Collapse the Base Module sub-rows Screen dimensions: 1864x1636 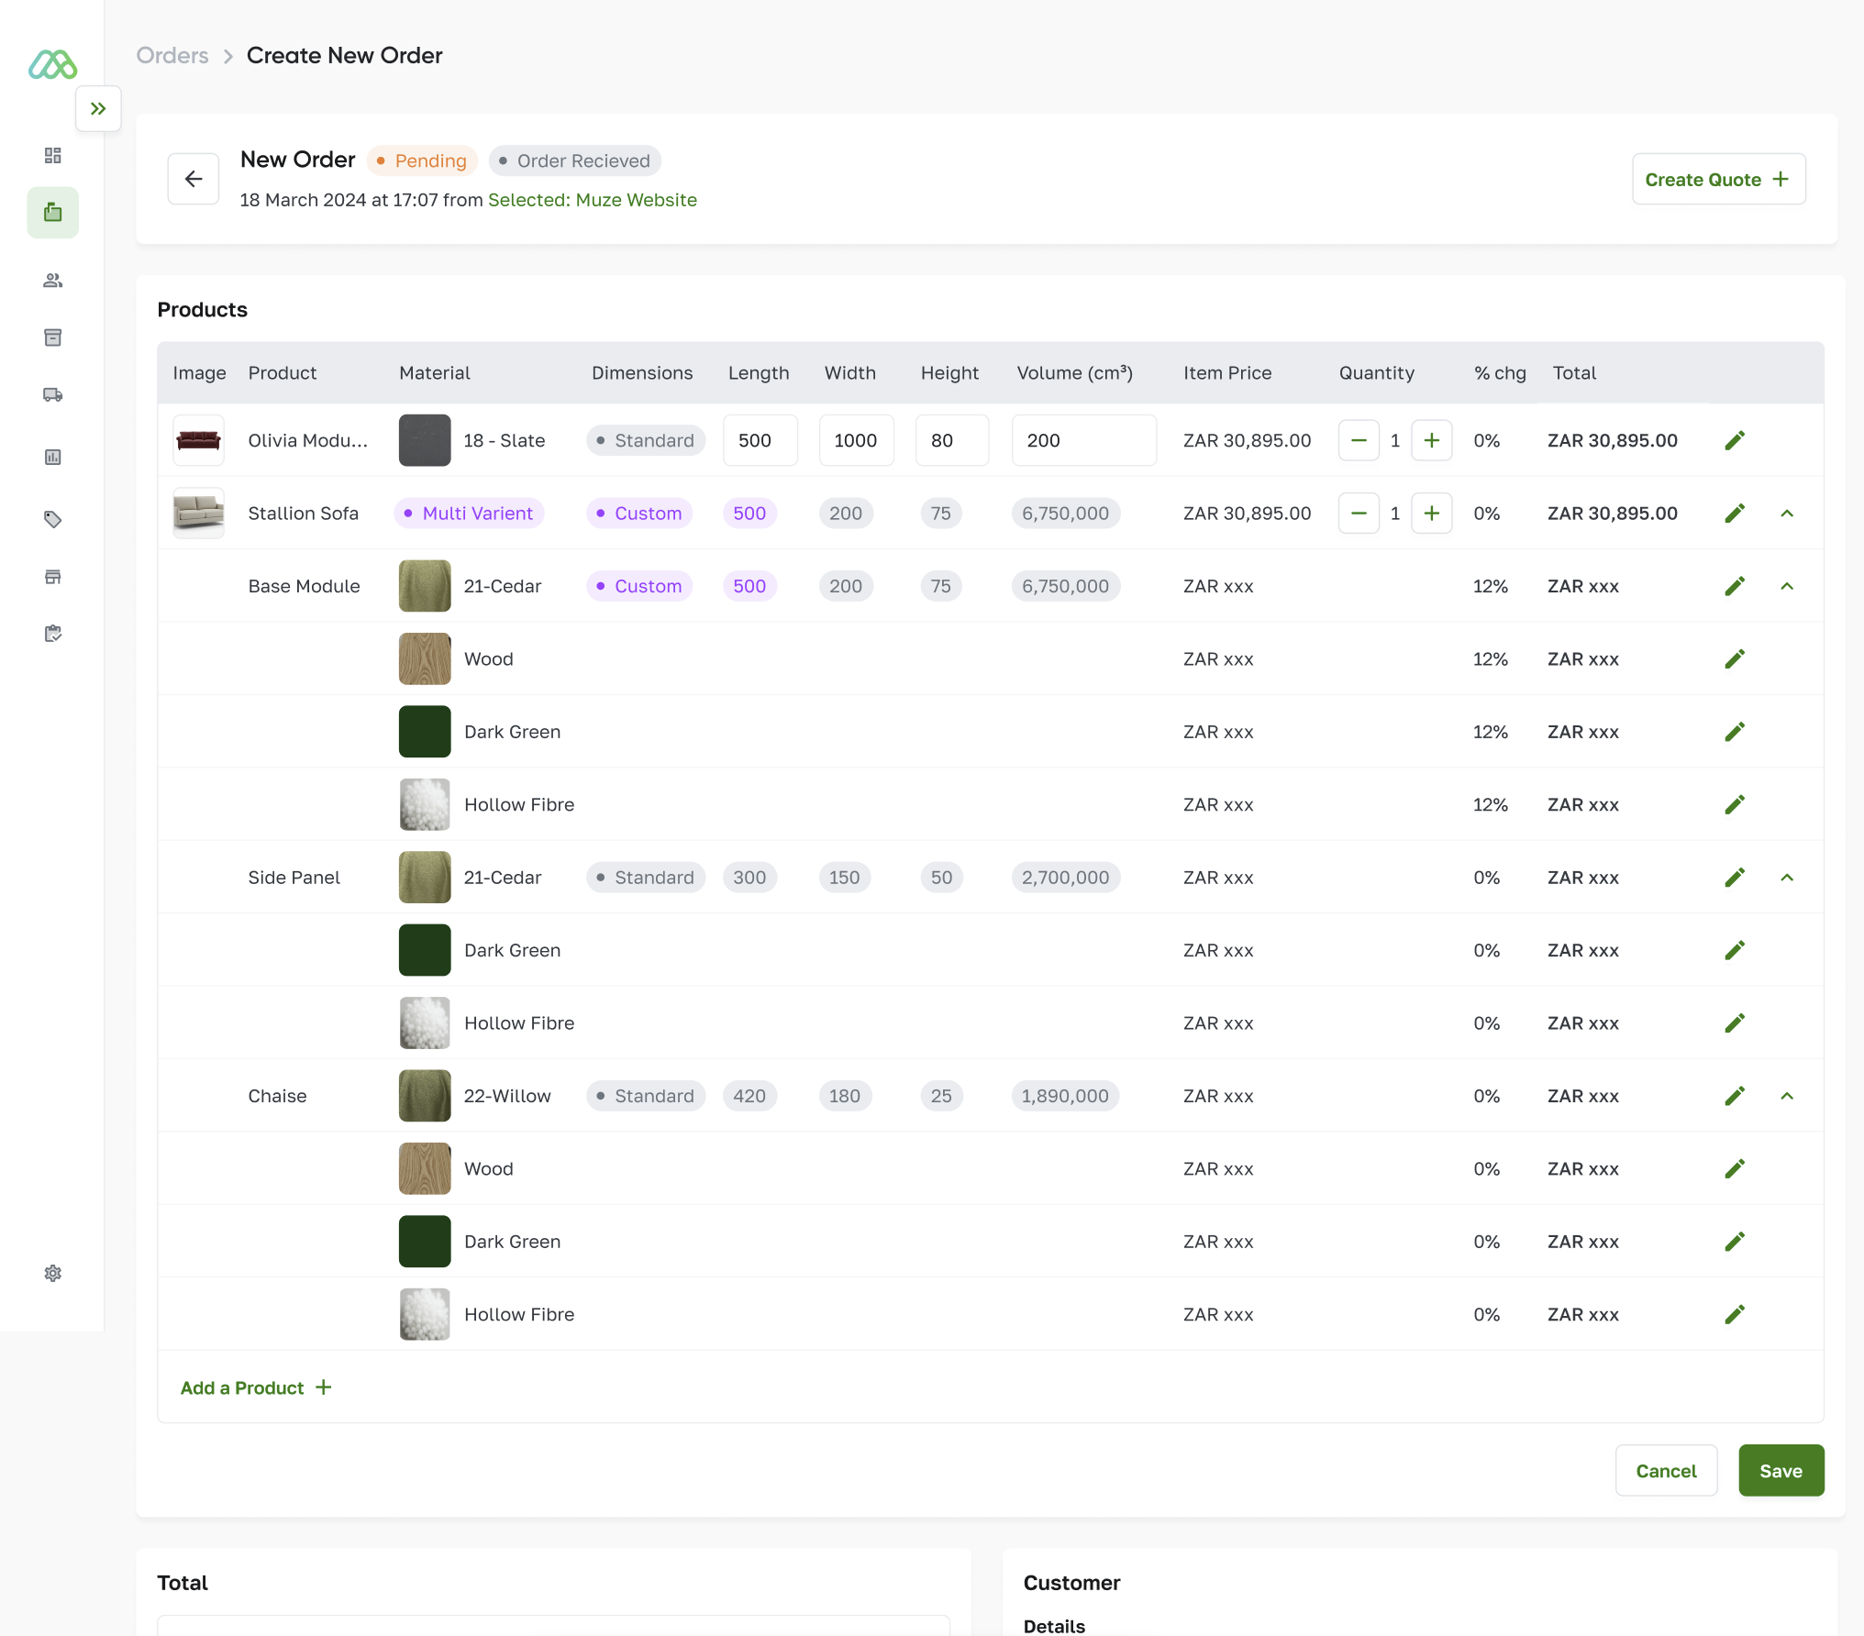[x=1786, y=586]
